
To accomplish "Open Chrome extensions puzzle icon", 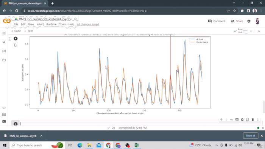I will [242, 11].
